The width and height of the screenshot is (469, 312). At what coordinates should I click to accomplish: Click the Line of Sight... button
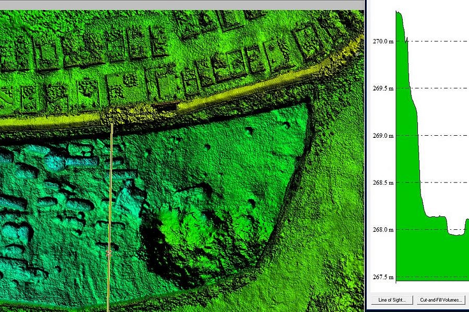pyautogui.click(x=392, y=300)
